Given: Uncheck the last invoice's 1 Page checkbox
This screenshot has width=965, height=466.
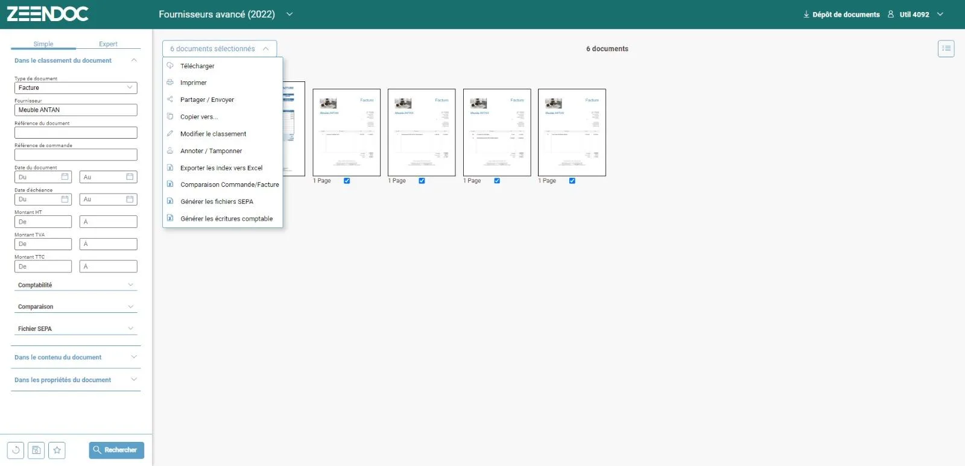Looking at the screenshot, I should point(572,181).
